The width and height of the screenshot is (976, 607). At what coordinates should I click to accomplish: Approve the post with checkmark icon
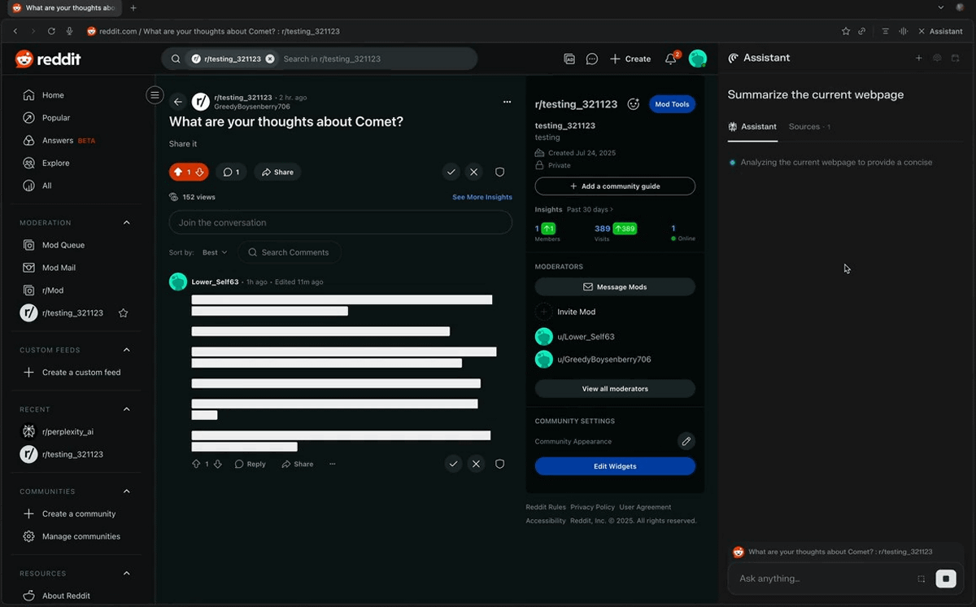tap(451, 172)
